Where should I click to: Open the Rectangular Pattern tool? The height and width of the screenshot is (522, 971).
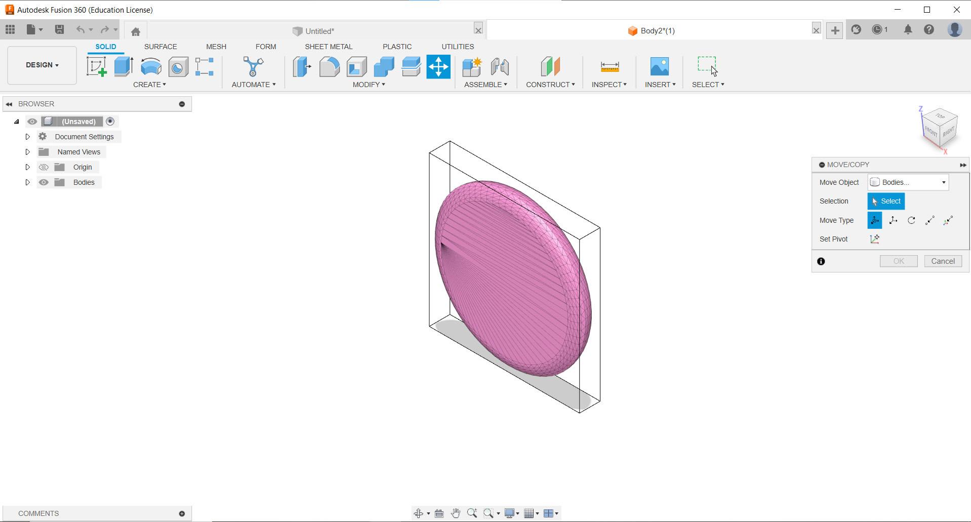click(x=205, y=66)
